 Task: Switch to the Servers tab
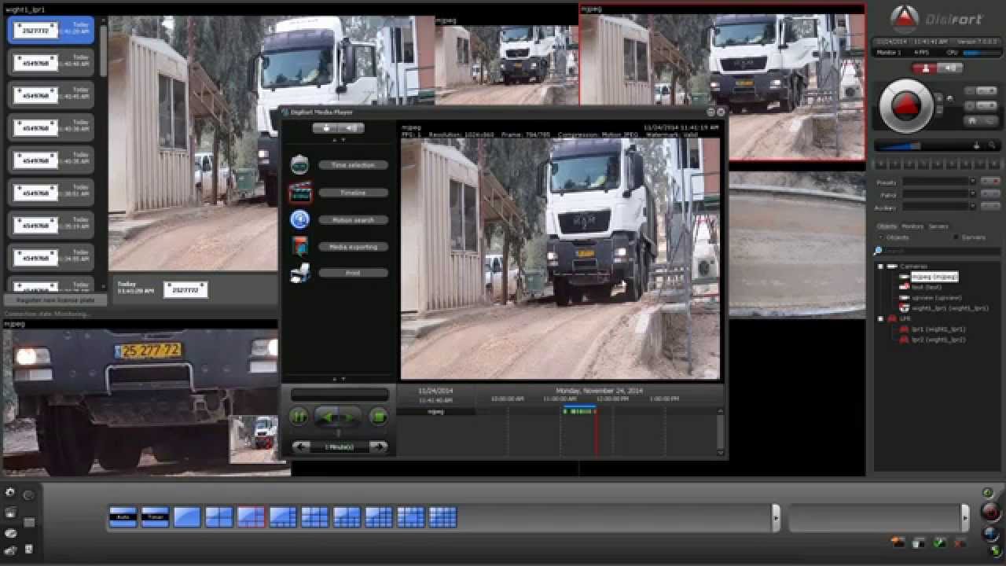click(x=937, y=226)
